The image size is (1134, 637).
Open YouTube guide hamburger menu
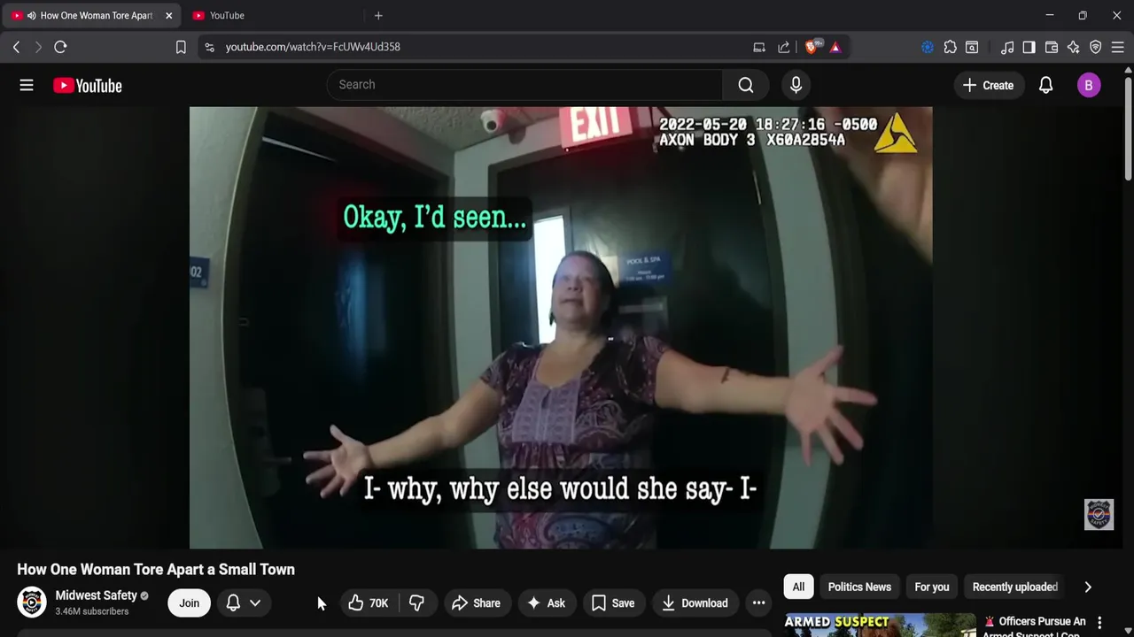pyautogui.click(x=27, y=85)
